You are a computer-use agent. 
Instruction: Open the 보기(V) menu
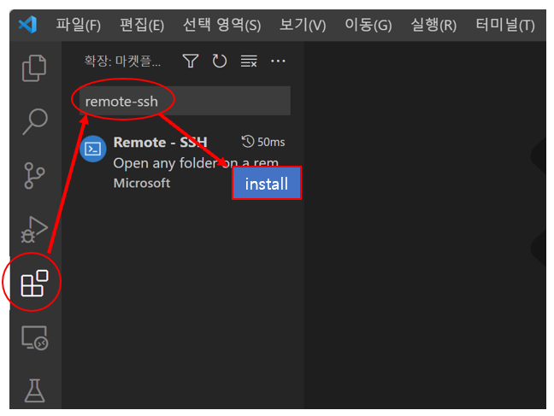click(x=303, y=25)
